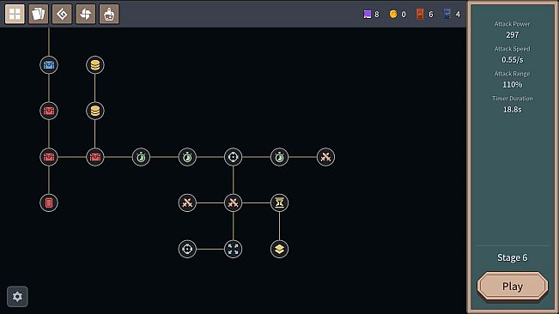Select the hourglass node
Image resolution: width=559 pixels, height=314 pixels.
[280, 203]
